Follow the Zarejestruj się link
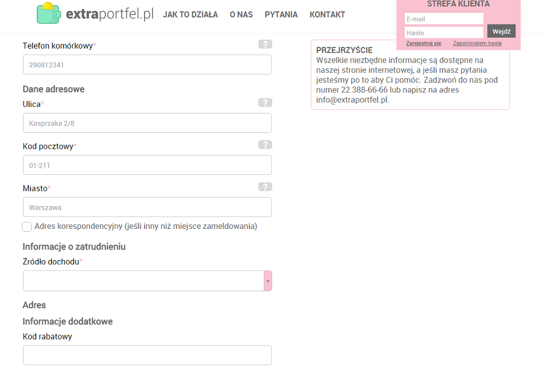542x373 pixels. click(x=423, y=43)
